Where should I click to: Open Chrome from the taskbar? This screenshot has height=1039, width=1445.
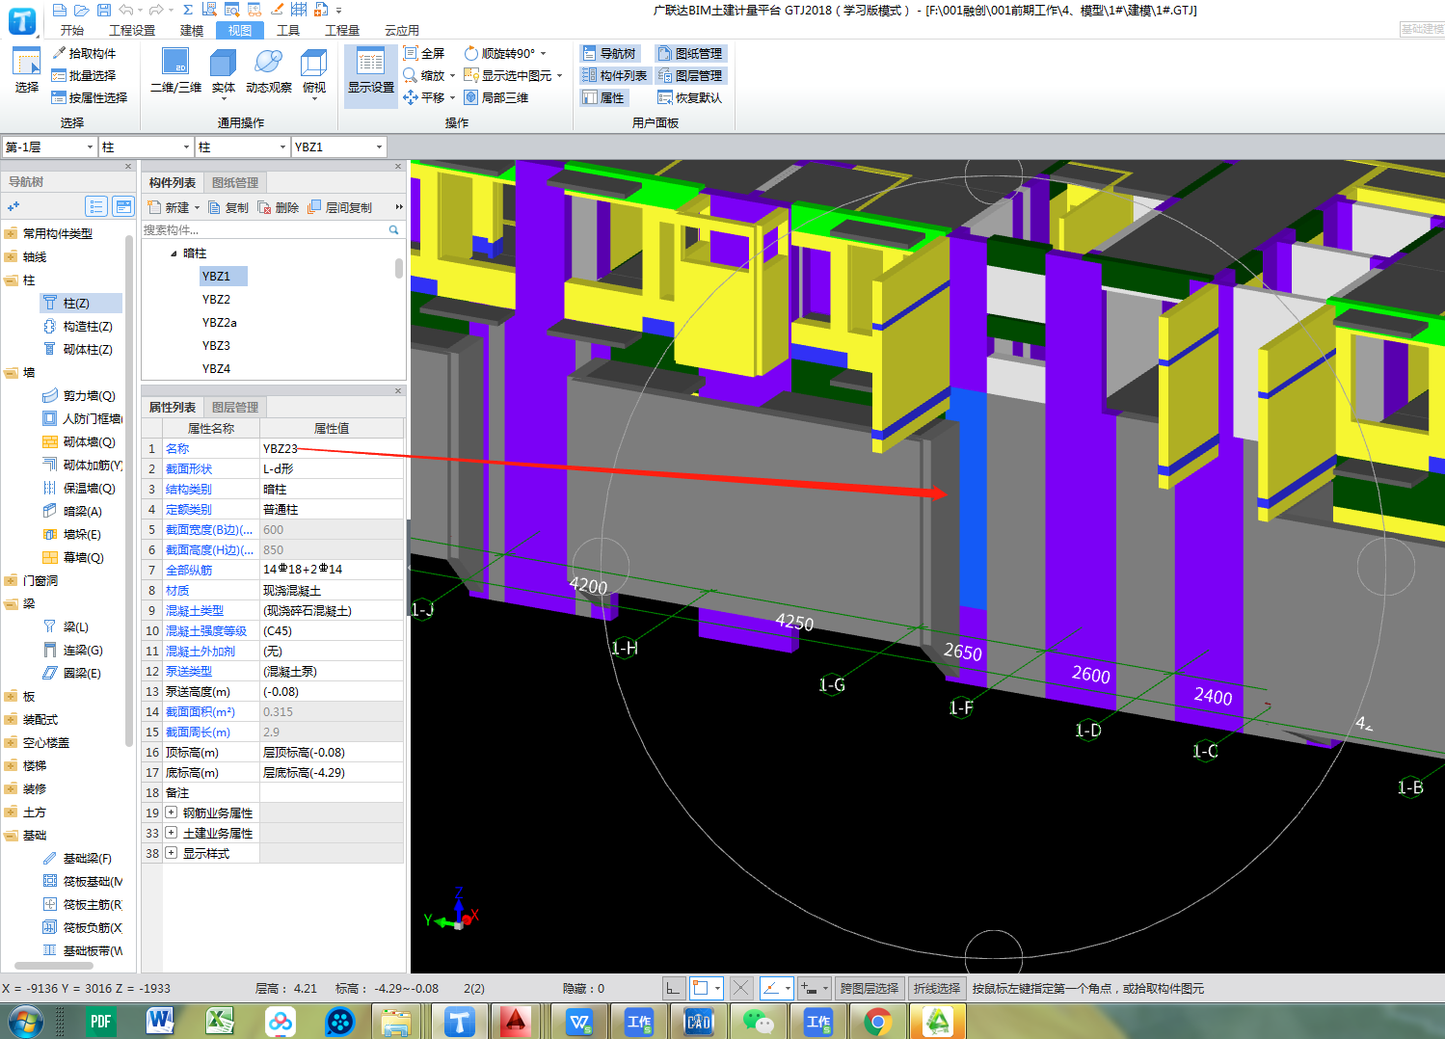(877, 1022)
